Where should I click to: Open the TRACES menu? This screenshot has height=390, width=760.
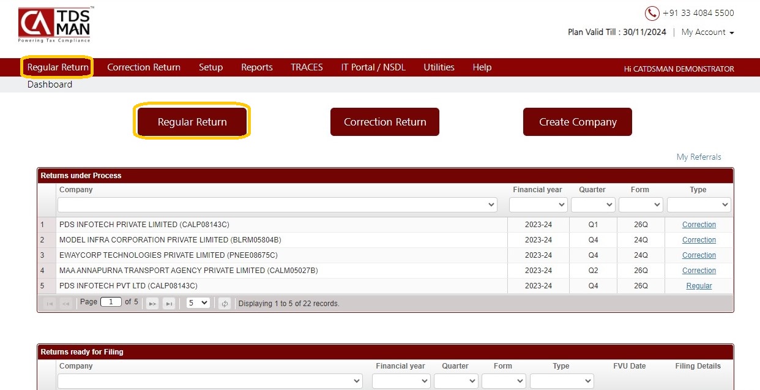[307, 67]
